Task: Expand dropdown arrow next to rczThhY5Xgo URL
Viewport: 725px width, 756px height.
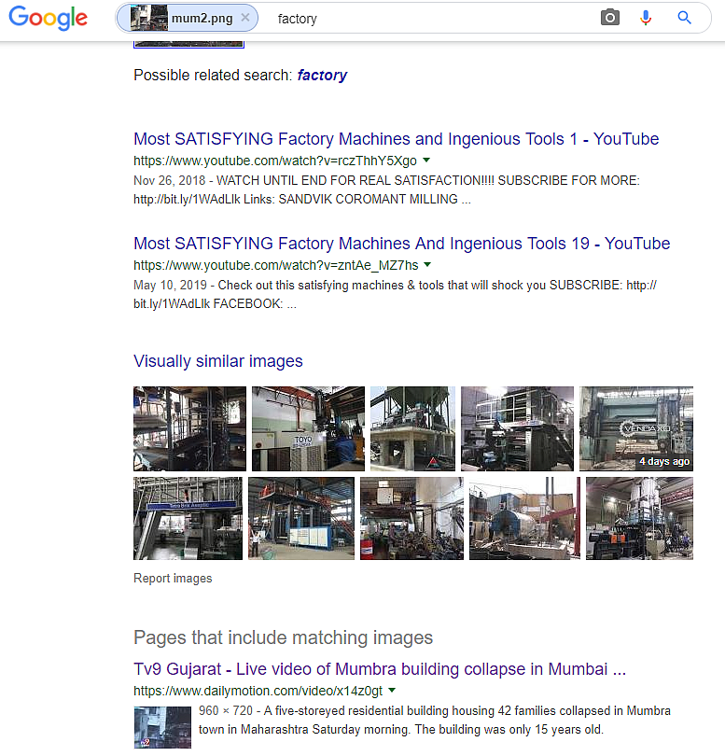Action: coord(426,161)
